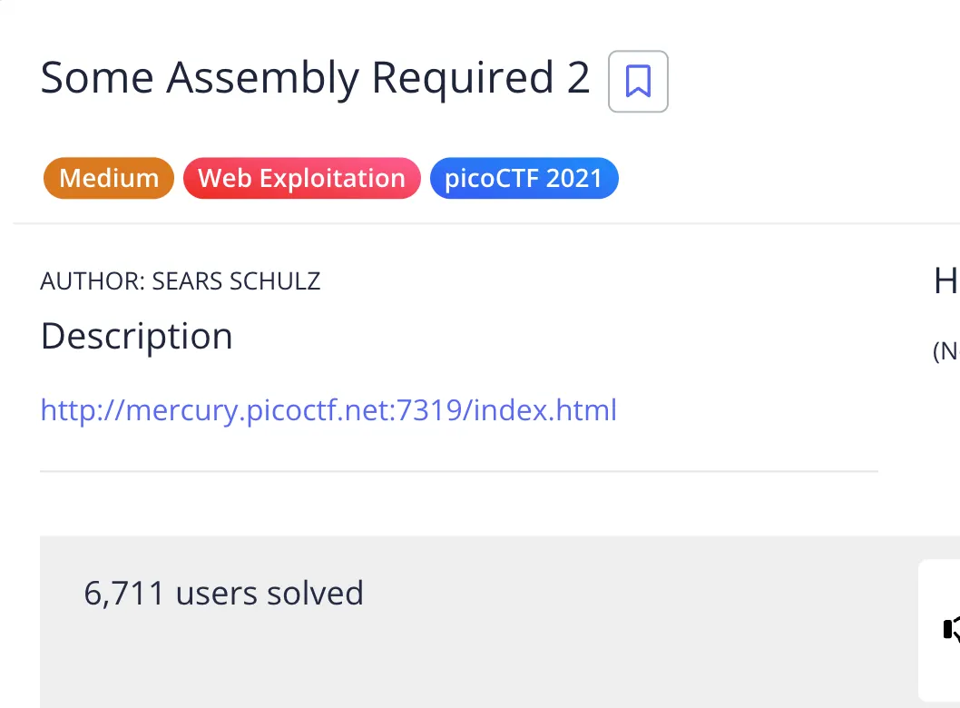Click the number "2" in the title

tap(579, 78)
